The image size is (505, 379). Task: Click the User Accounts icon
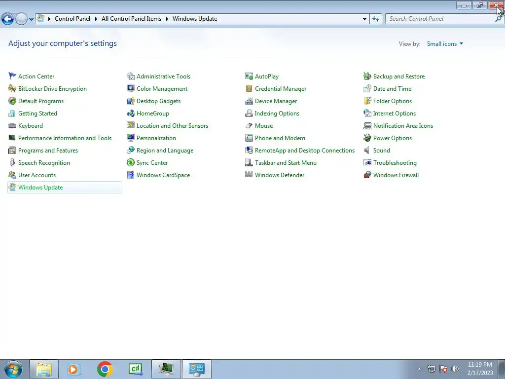[x=12, y=175]
